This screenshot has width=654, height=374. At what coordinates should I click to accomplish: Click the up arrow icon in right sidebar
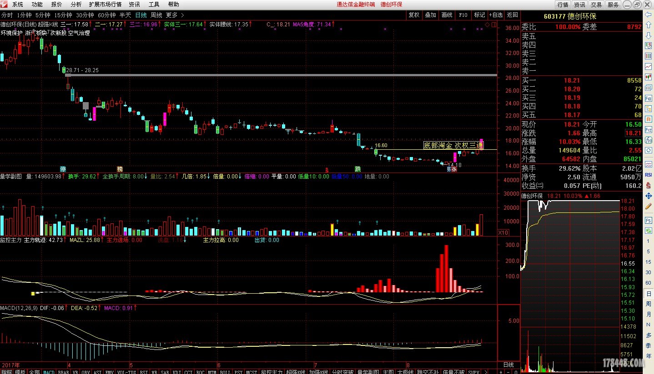(649, 25)
